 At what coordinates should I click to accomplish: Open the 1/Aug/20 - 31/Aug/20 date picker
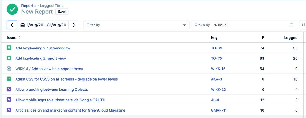click(x=43, y=25)
